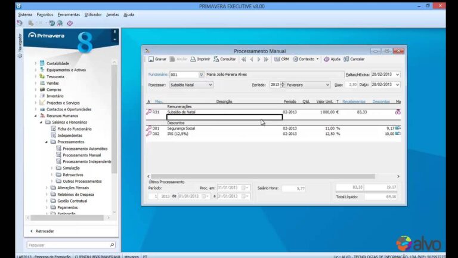The width and height of the screenshot is (458, 258).
Task: Click the Navegador settings gear icon
Action: pyautogui.click(x=20, y=56)
